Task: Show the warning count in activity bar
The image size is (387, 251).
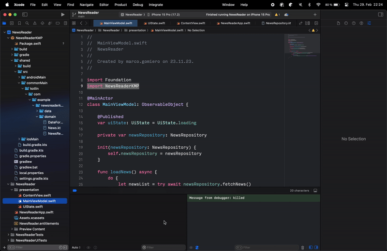Action: [277, 14]
